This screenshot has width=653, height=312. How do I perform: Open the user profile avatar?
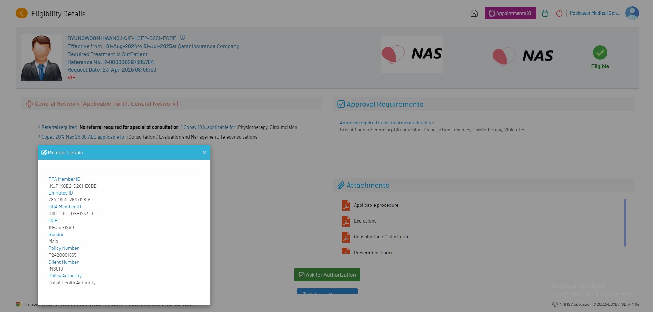pyautogui.click(x=632, y=13)
